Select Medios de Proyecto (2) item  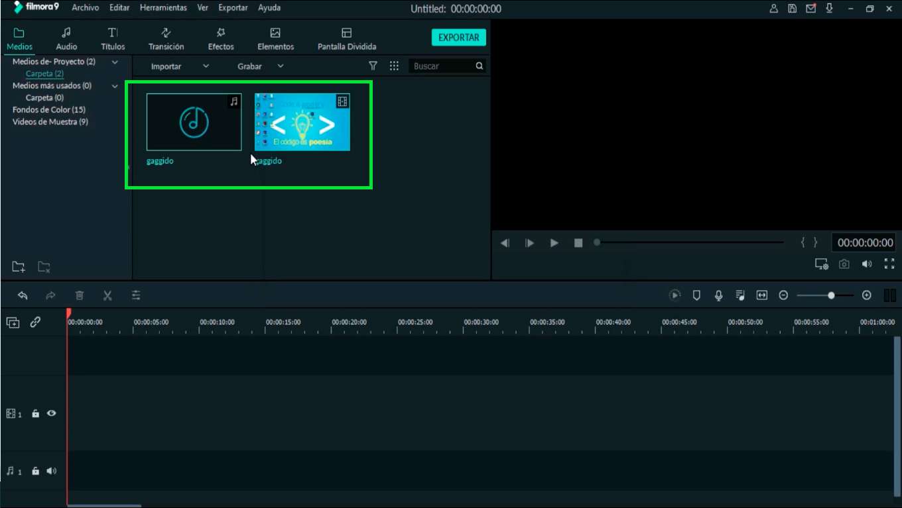click(54, 62)
